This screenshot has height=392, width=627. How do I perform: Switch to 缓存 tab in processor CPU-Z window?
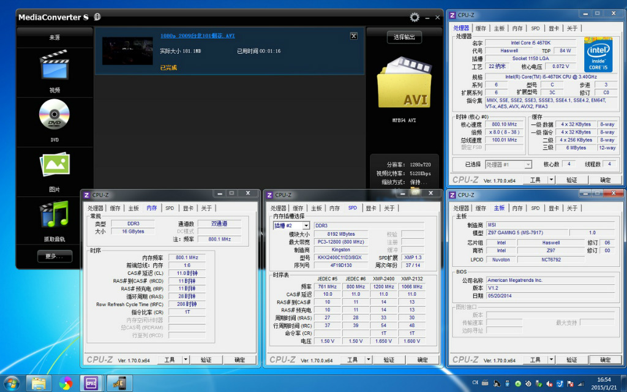(x=480, y=28)
